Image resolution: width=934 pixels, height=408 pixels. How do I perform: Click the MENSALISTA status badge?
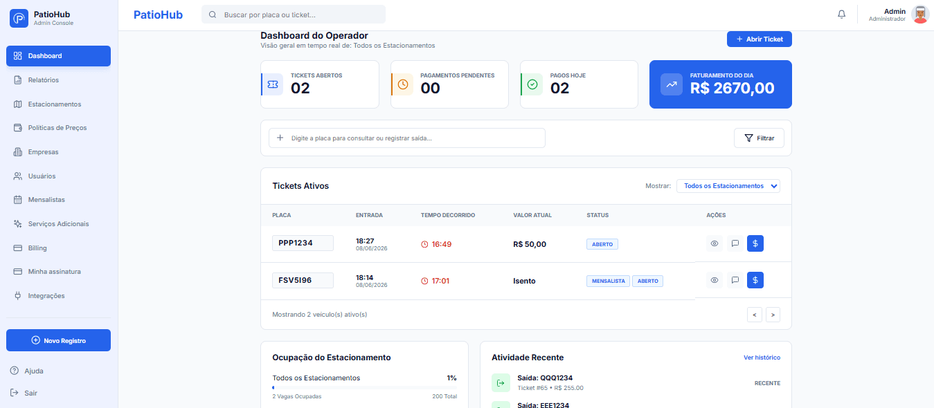pos(608,281)
